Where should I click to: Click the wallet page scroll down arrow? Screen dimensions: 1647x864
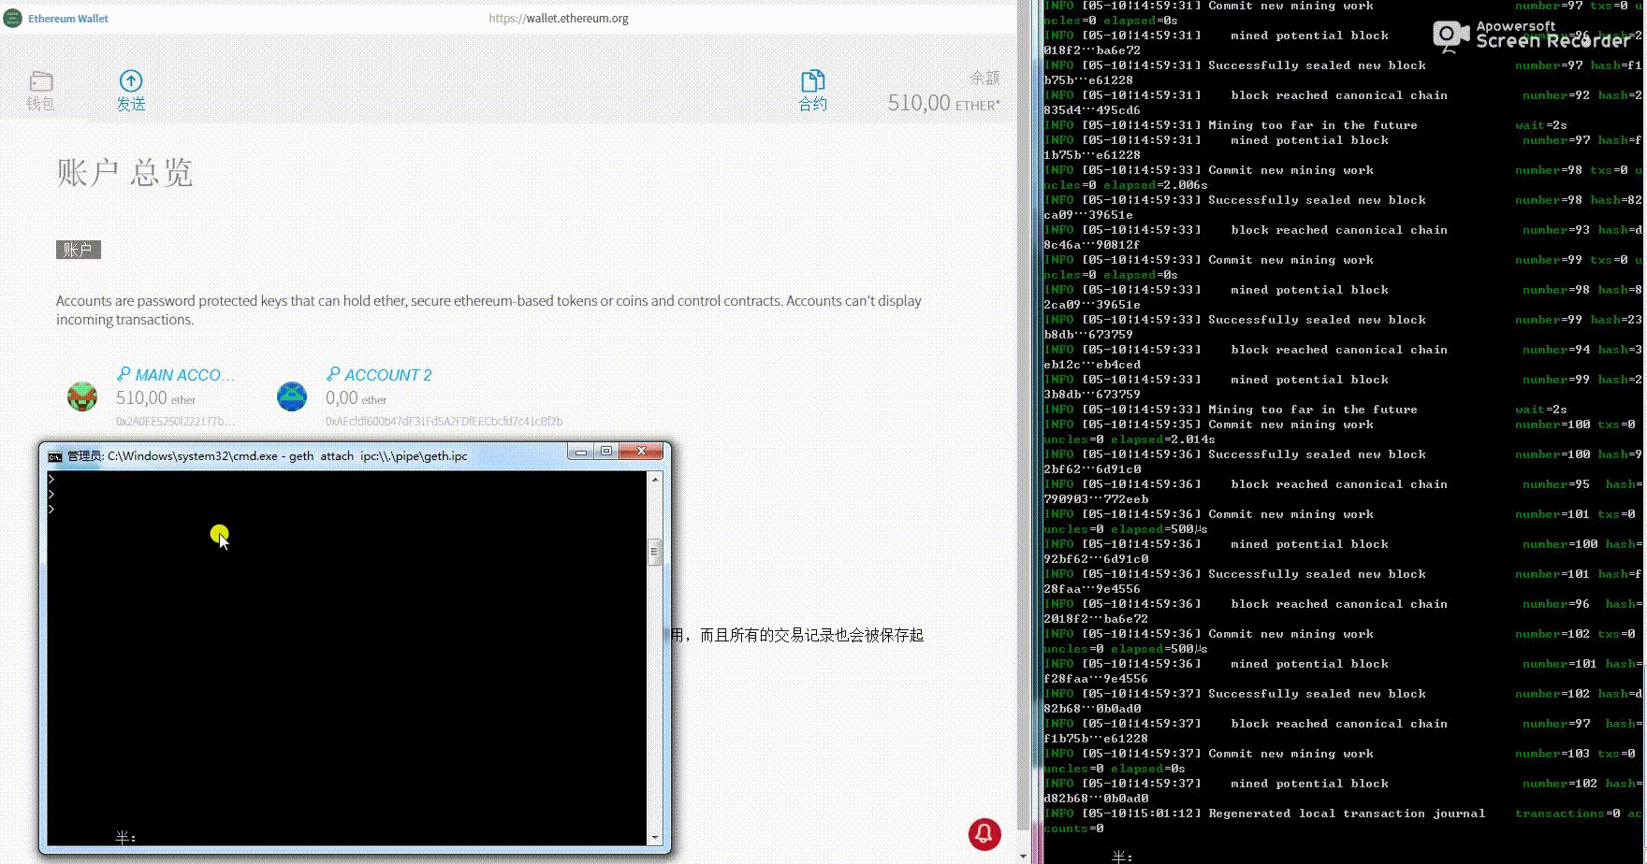[x=1023, y=856]
